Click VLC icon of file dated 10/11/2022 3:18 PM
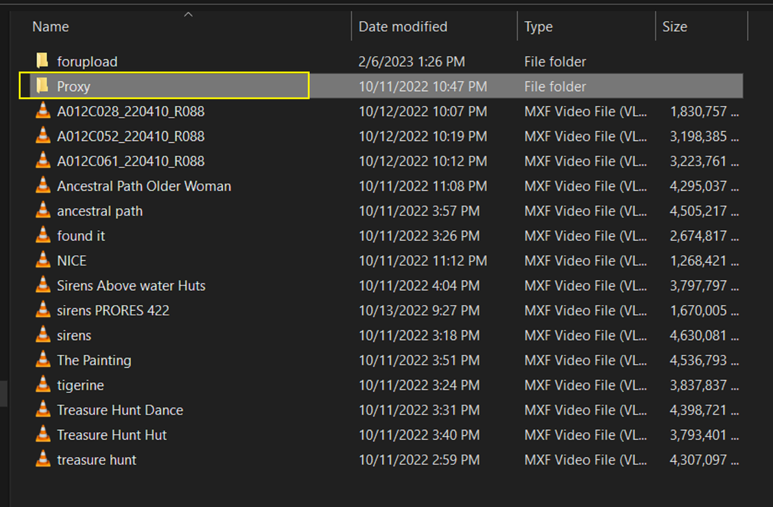Screen dimensions: 773x507 [x=42, y=335]
